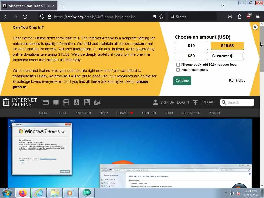
Task: Click the Firefox search bar
Action: point(192,17)
